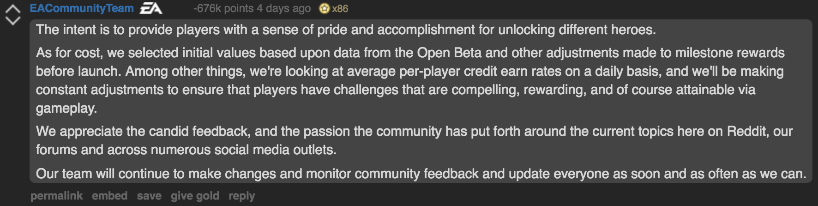Screen dimensions: 818x206
Task: Click the x86 gilded count
Action: coord(340,8)
